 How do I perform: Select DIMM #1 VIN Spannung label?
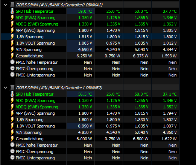(29, 49)
